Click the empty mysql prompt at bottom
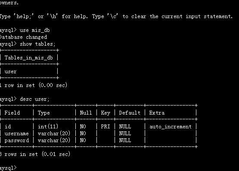This screenshot has width=239, height=171. click(x=8, y=168)
